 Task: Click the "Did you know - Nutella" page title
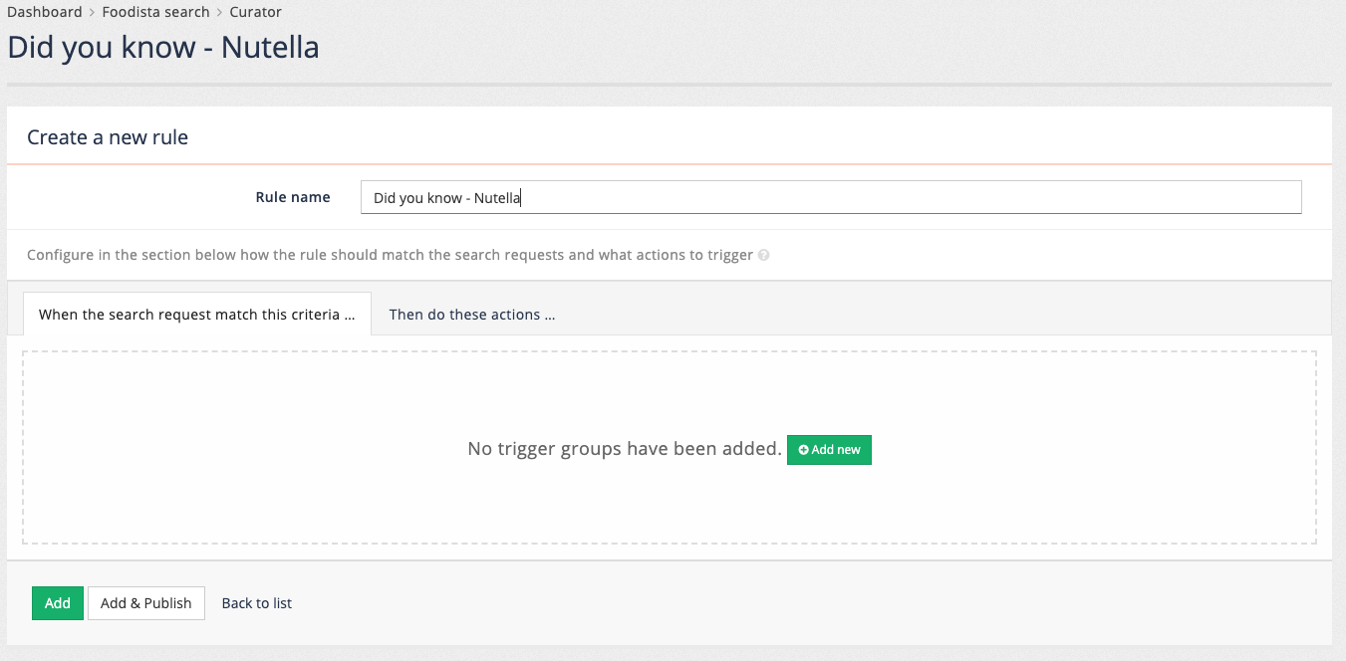coord(162,47)
